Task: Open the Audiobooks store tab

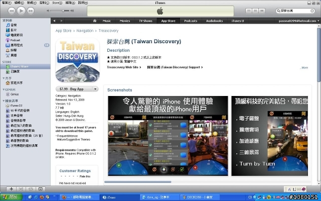Action: click(214, 21)
